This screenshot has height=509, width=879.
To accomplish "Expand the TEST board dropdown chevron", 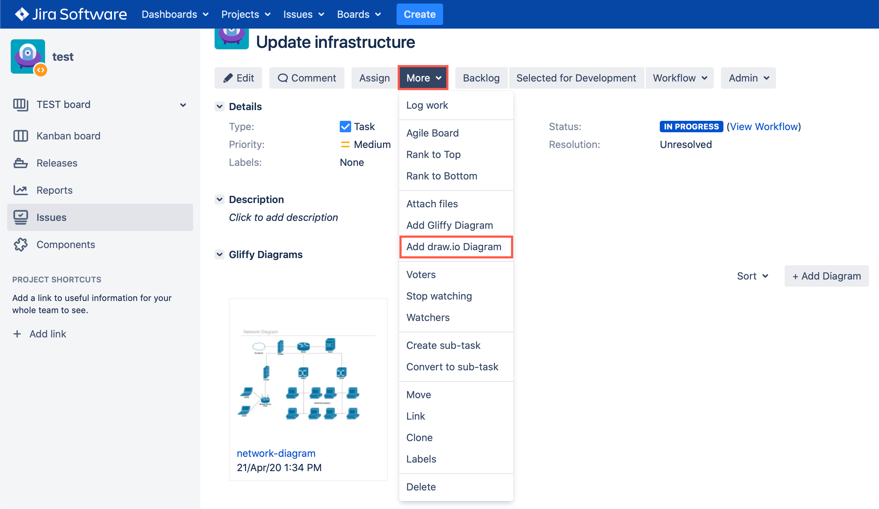I will pos(183,105).
